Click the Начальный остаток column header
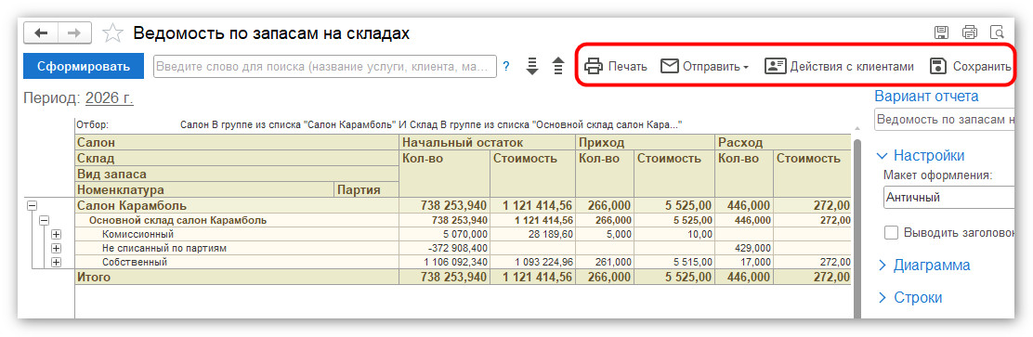The image size is (1033, 337). 487,143
